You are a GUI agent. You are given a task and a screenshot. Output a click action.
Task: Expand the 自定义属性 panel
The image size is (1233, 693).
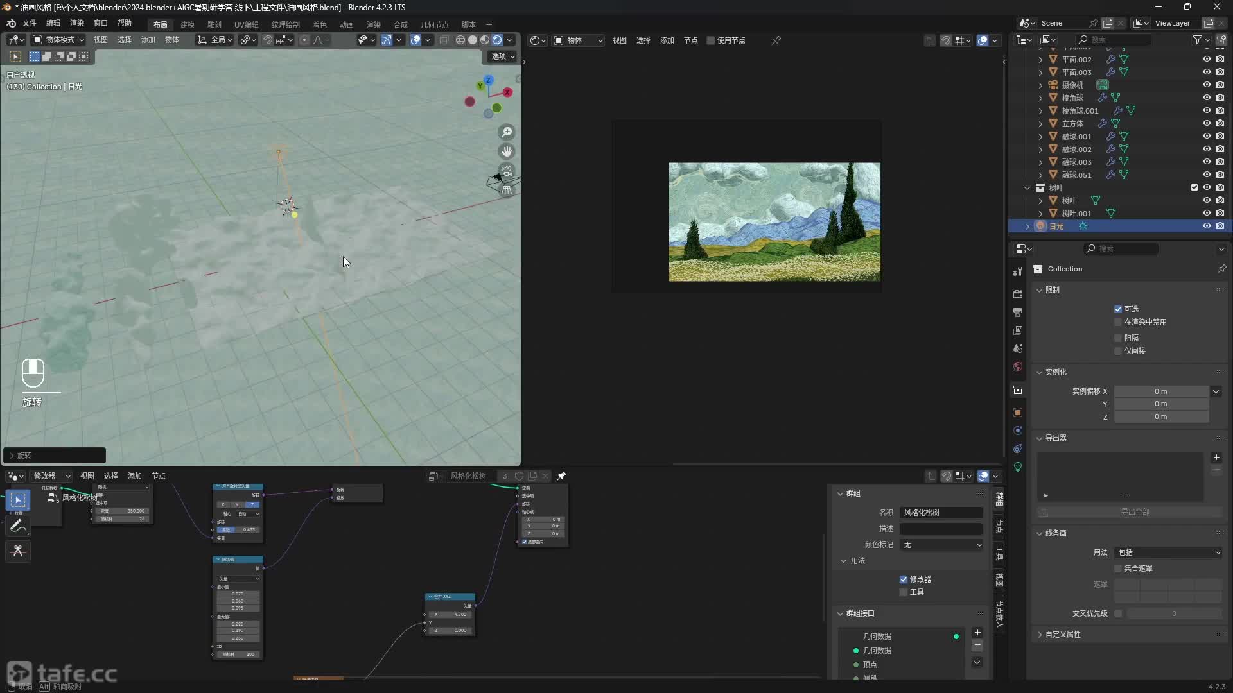(1063, 635)
